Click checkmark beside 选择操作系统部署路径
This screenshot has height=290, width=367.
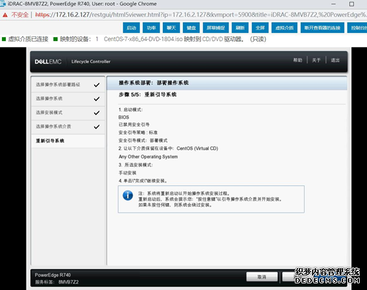[x=97, y=85]
